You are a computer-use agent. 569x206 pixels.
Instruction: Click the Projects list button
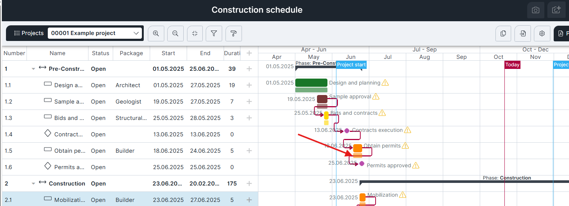point(29,33)
